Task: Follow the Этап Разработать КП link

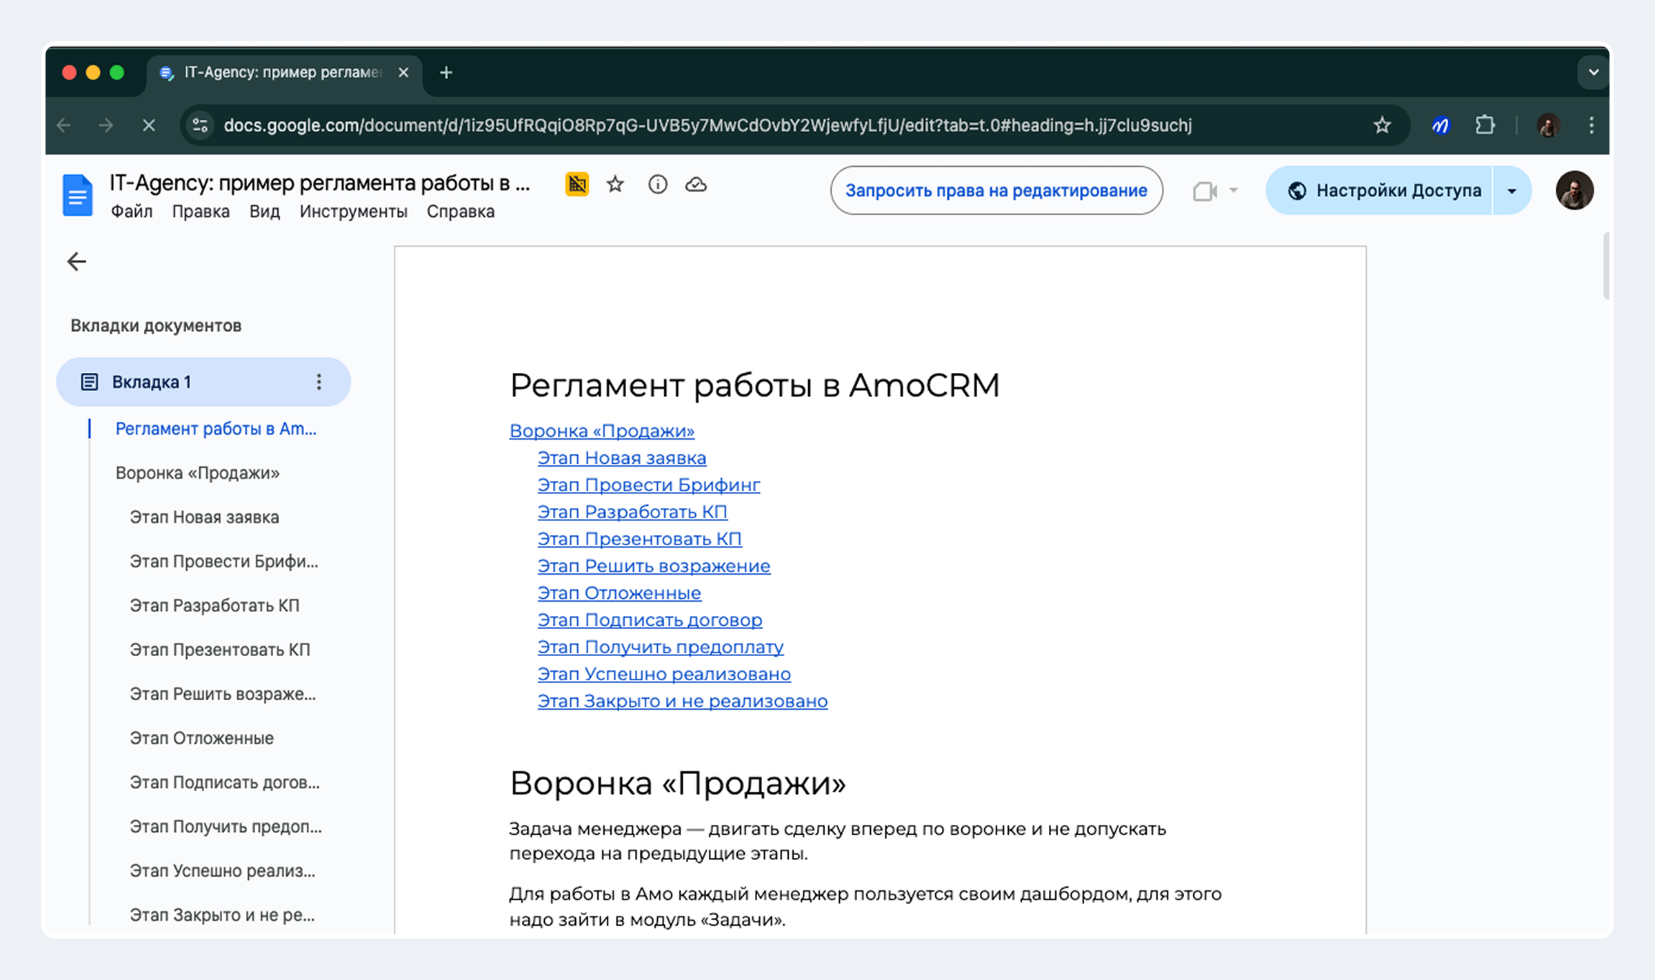Action: pos(632,512)
